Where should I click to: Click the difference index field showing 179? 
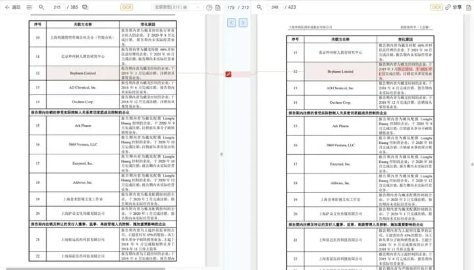(x=230, y=7)
